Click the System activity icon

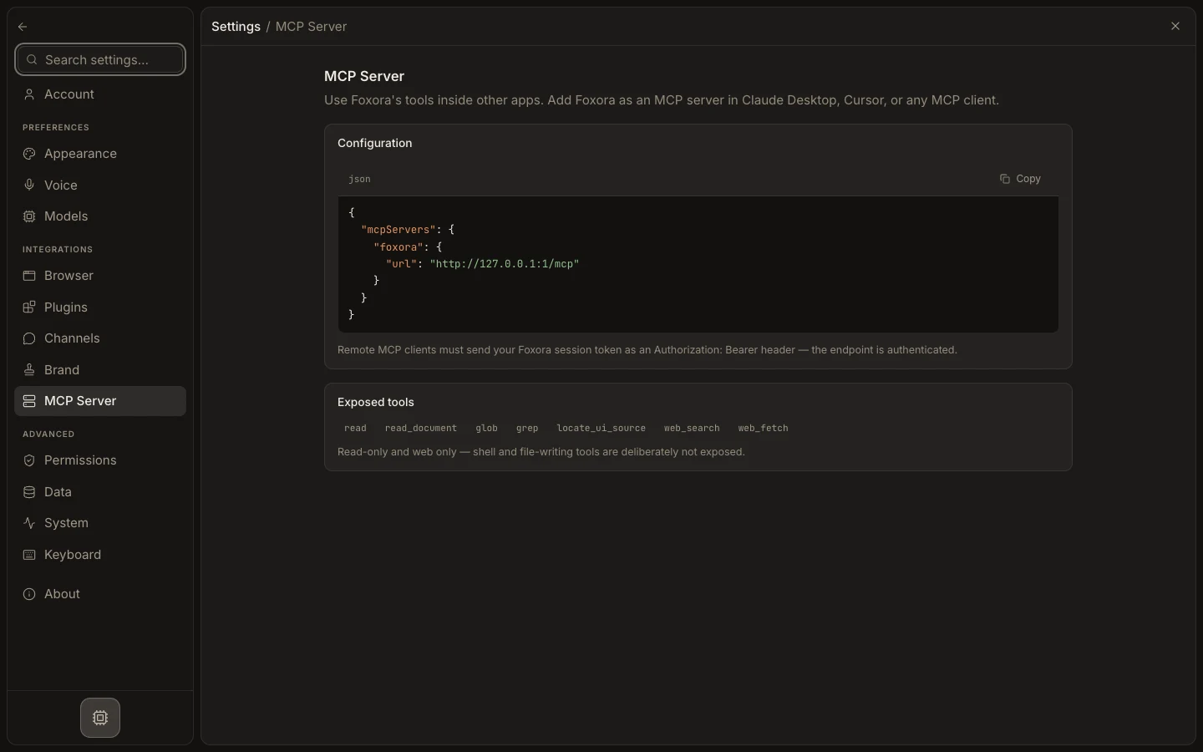click(x=29, y=523)
